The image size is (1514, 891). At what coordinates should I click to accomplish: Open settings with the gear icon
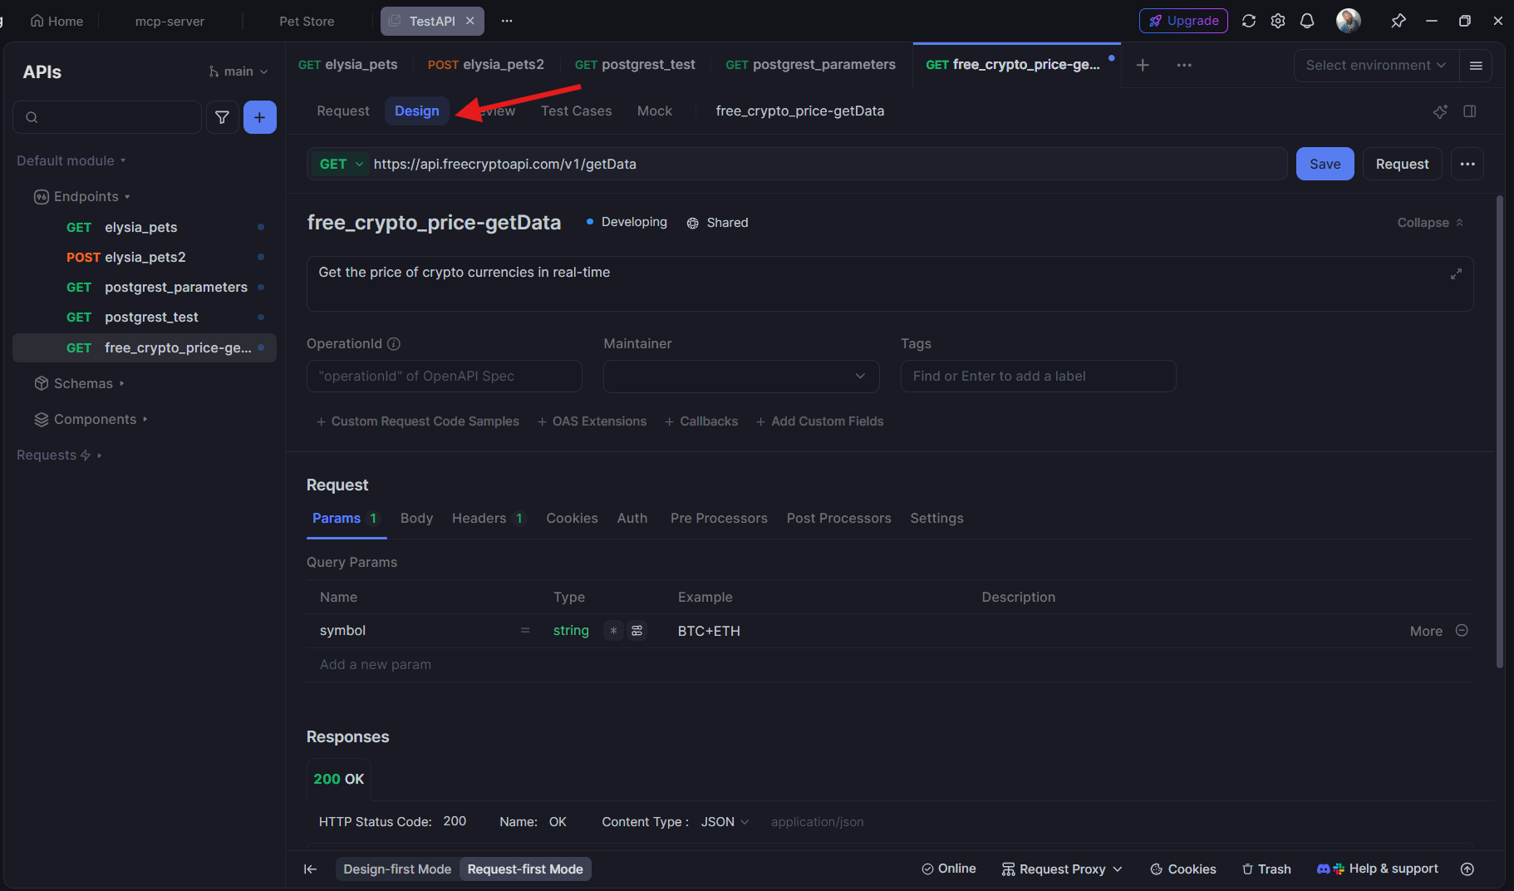click(1278, 21)
